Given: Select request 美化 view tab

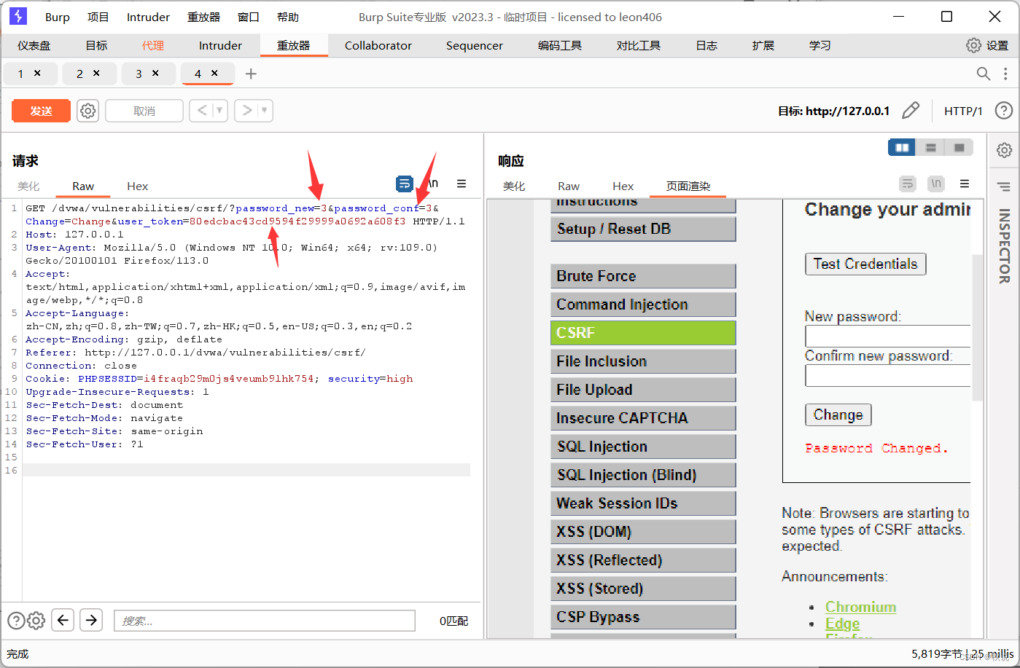Looking at the screenshot, I should [28, 186].
